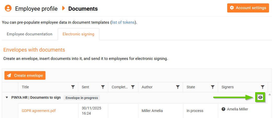Click the Envelope in progress status badge
Viewport: 274px width, 118px height.
[82, 98]
